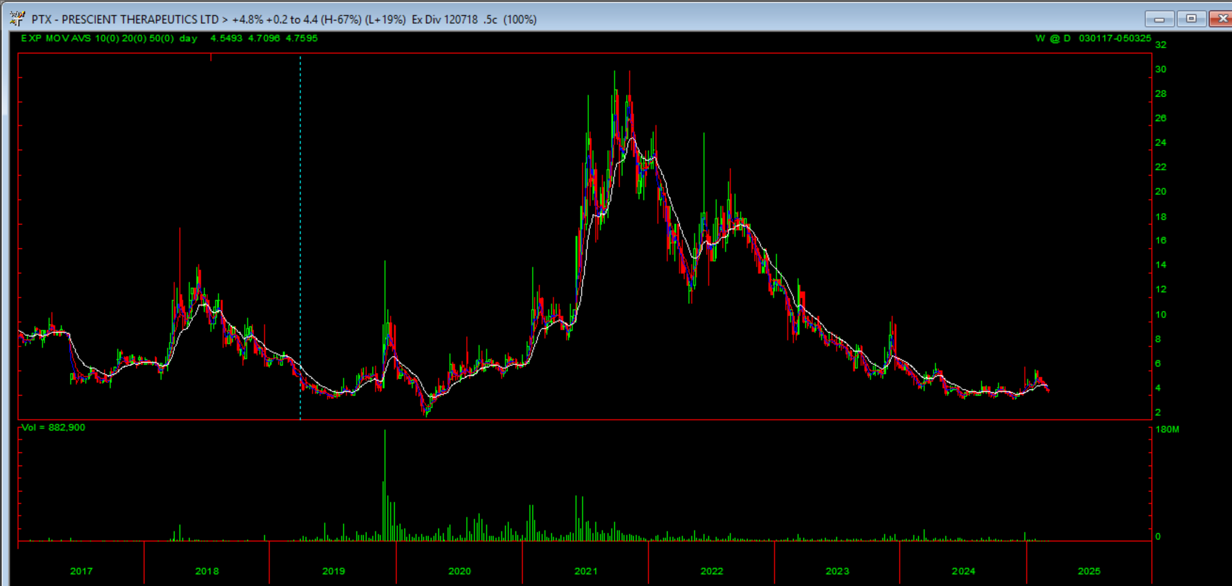The image size is (1232, 586).
Task: Click the moving average value 4.7096
Action: pyautogui.click(x=264, y=38)
